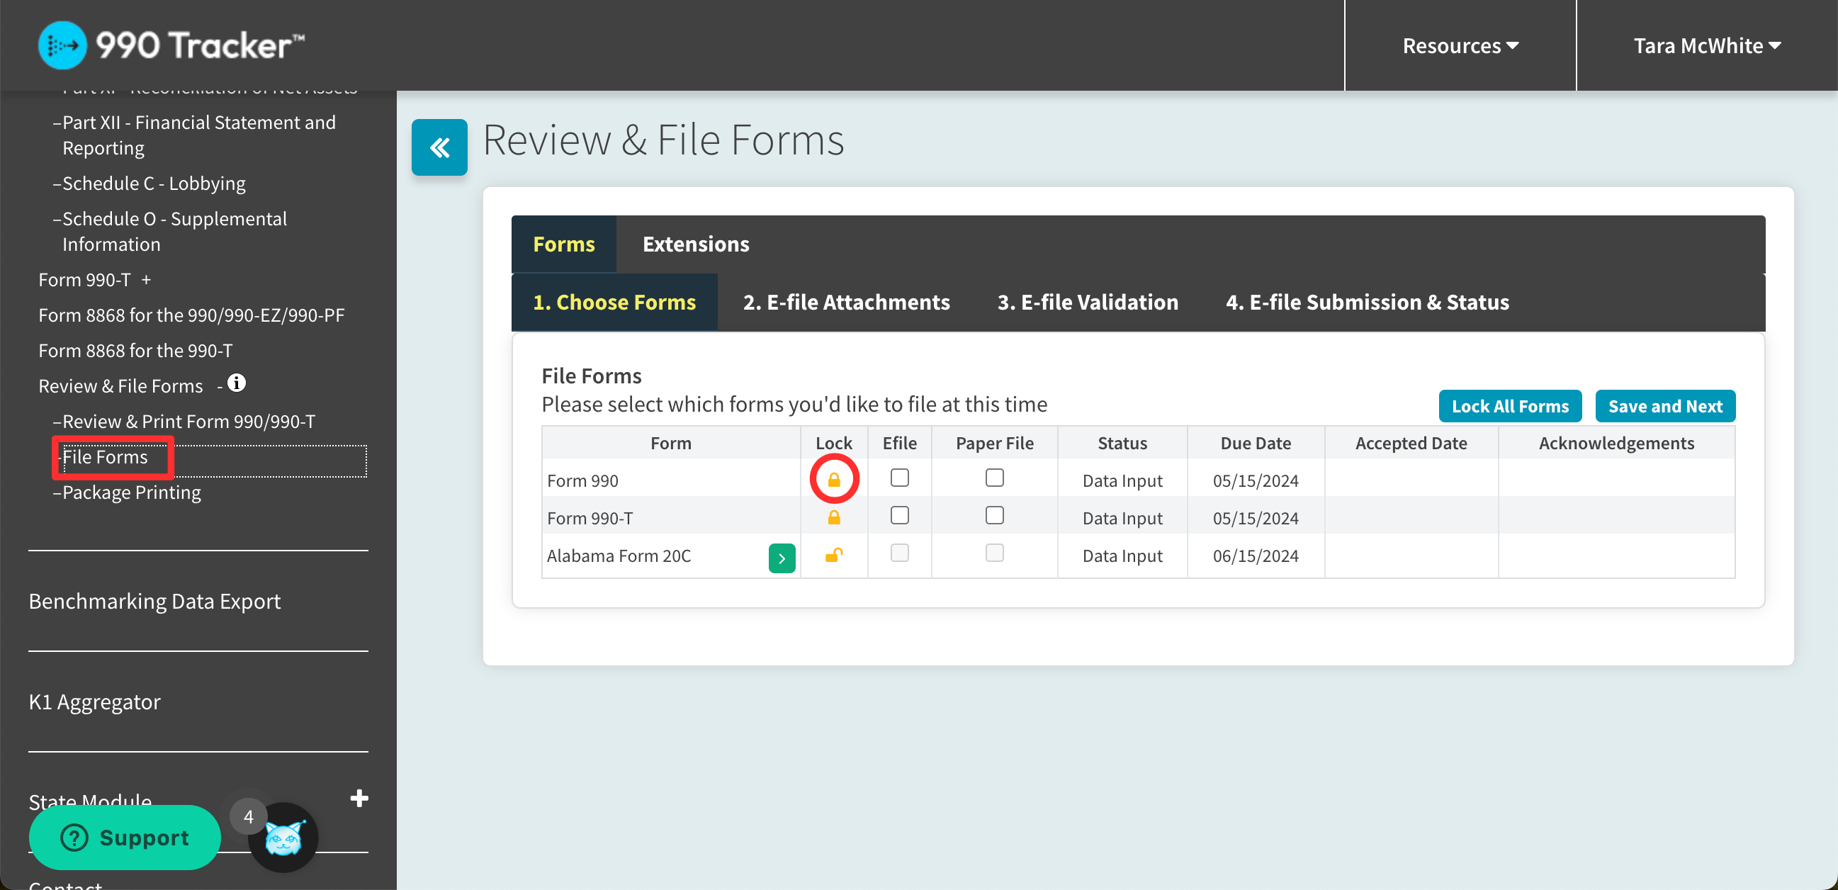Open the Resources dropdown menu
The height and width of the screenshot is (890, 1838).
[x=1460, y=45]
